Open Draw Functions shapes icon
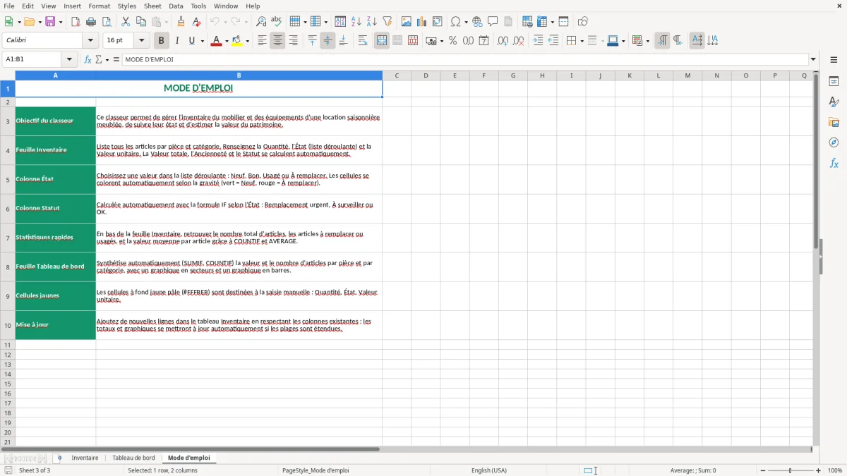This screenshot has width=847, height=476. tap(583, 22)
